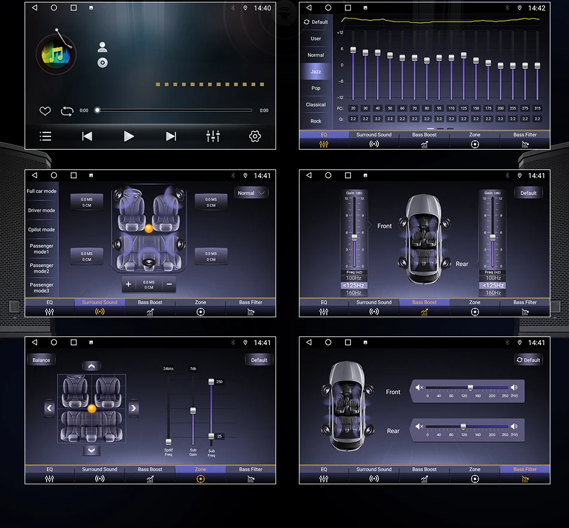Choose the Rock EQ preset
Image resolution: width=569 pixels, height=528 pixels.
coord(316,121)
